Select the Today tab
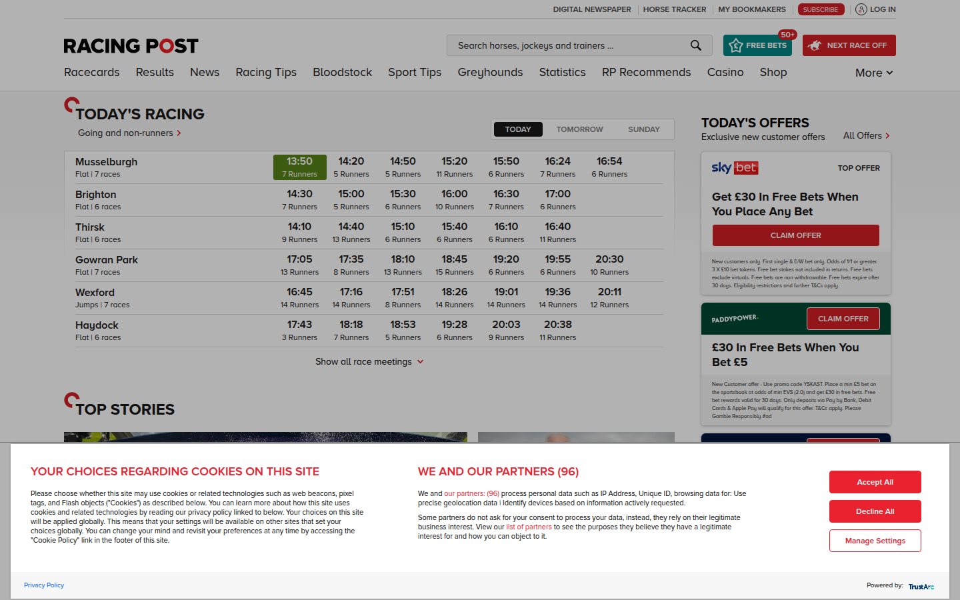960x600 pixels. coord(518,129)
